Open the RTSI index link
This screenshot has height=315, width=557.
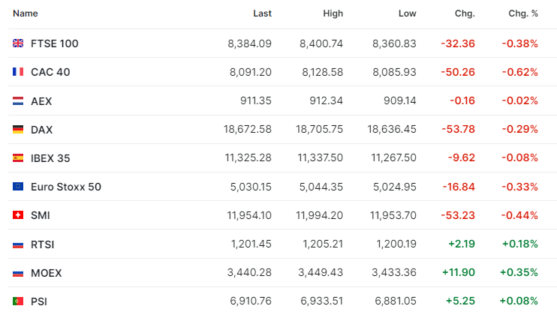tap(43, 244)
